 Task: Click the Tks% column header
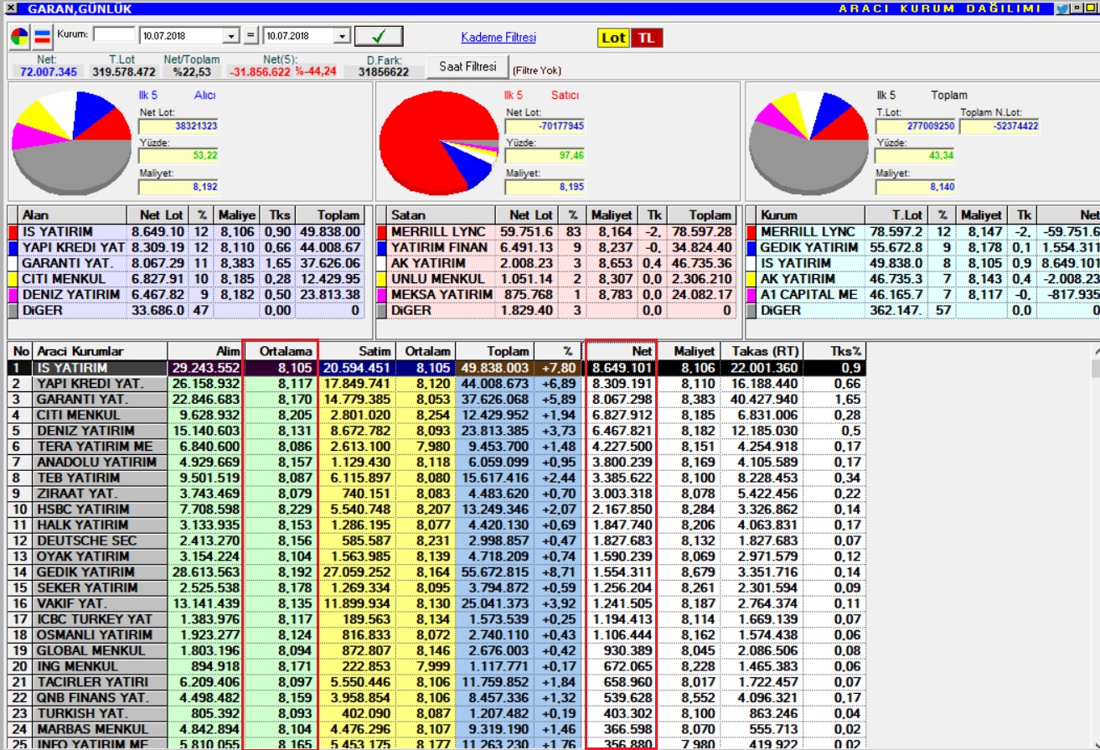[x=834, y=351]
